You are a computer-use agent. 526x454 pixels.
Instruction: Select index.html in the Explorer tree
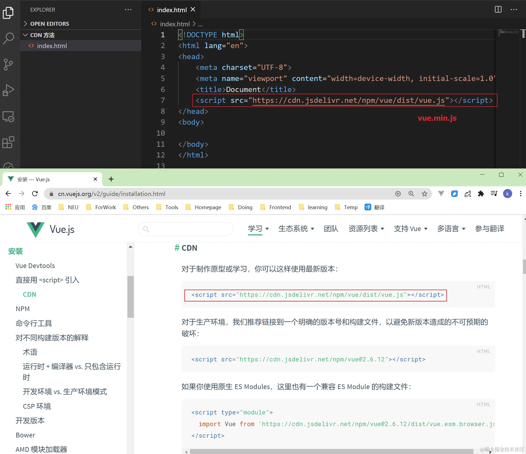[80, 46]
